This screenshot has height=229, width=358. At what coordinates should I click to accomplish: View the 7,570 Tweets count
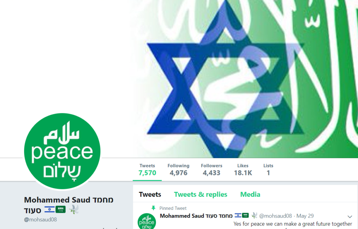pyautogui.click(x=147, y=170)
